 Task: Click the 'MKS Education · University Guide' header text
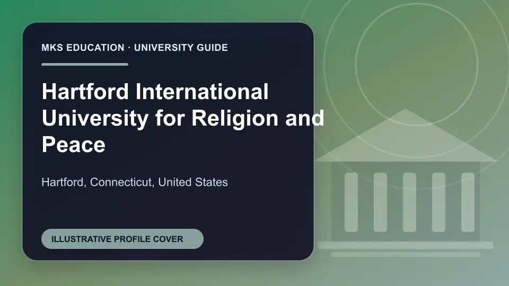135,48
